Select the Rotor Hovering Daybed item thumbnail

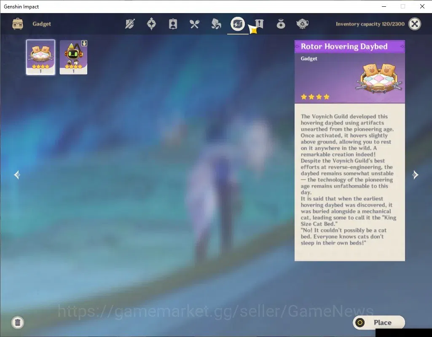pos(40,57)
